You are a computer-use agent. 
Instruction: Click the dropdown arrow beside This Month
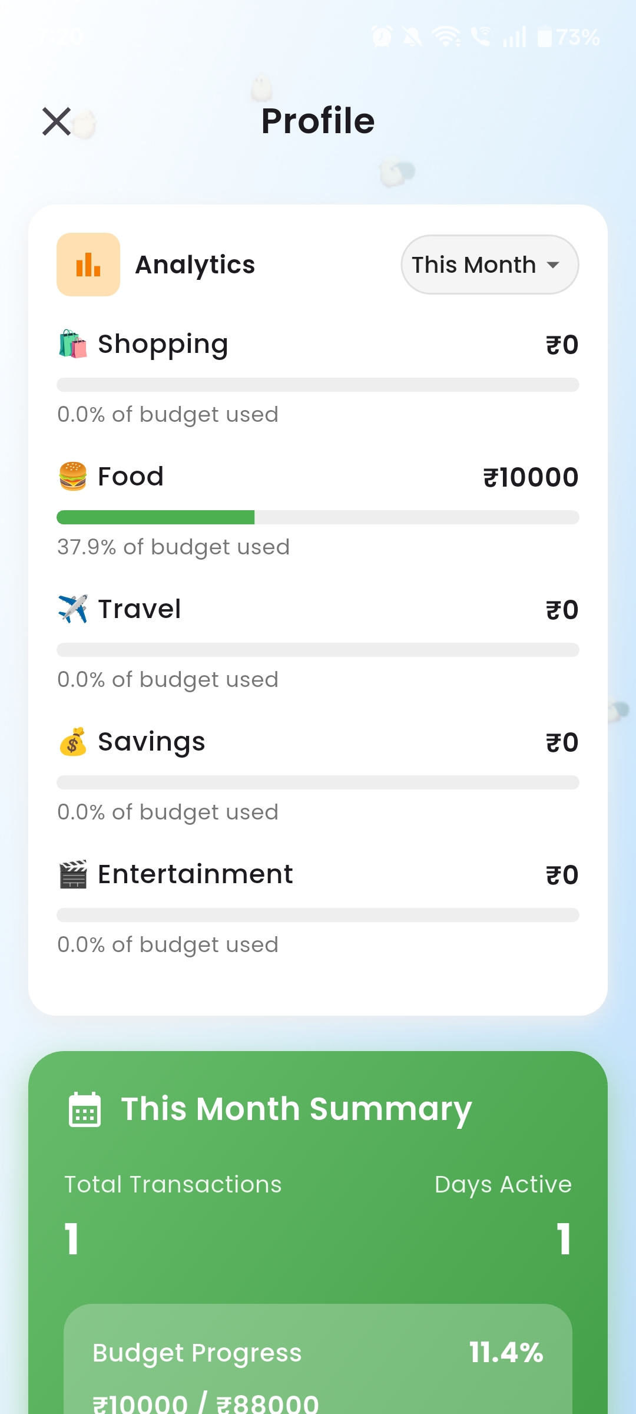pos(553,265)
